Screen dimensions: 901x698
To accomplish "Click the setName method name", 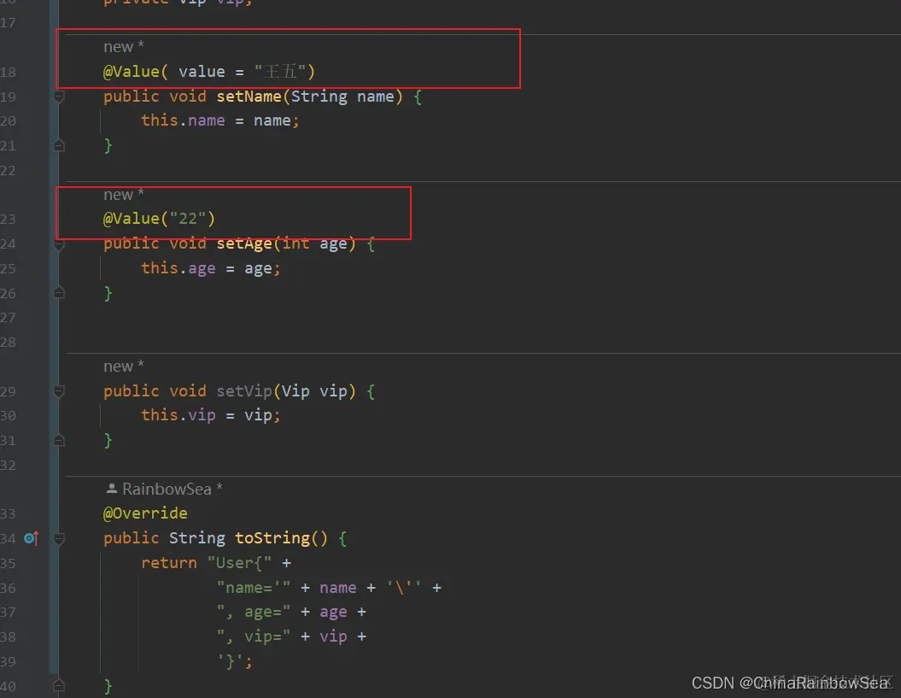I will [x=249, y=96].
